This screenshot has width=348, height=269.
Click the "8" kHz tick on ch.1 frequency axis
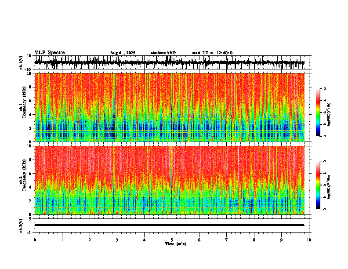(x=31, y=87)
